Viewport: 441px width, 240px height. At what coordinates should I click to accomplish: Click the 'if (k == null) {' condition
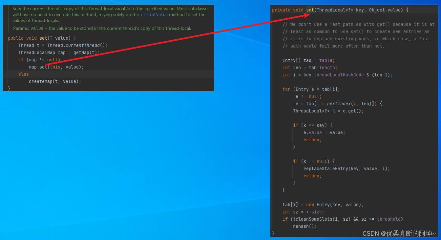coord(314,161)
